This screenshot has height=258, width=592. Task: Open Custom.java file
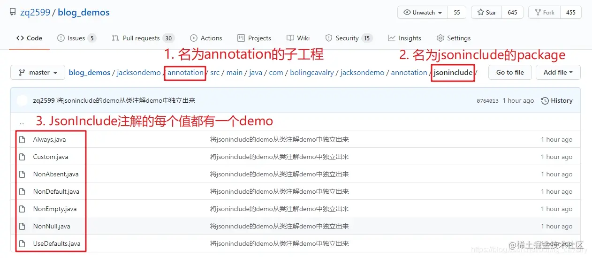click(51, 157)
